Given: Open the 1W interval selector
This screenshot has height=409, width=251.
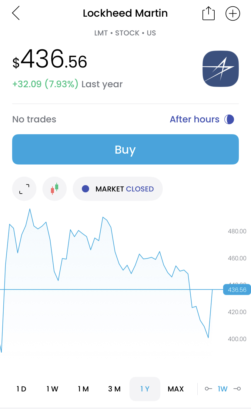Looking at the screenshot, I should coord(223,389).
